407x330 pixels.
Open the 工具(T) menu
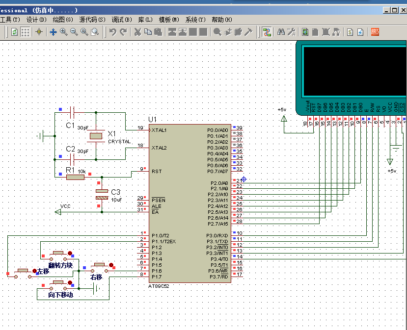coord(10,20)
